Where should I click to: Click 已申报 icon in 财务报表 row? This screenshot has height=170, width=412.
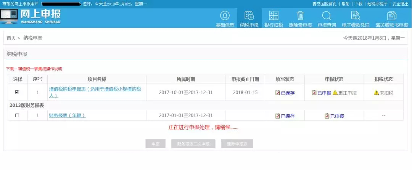327,116
